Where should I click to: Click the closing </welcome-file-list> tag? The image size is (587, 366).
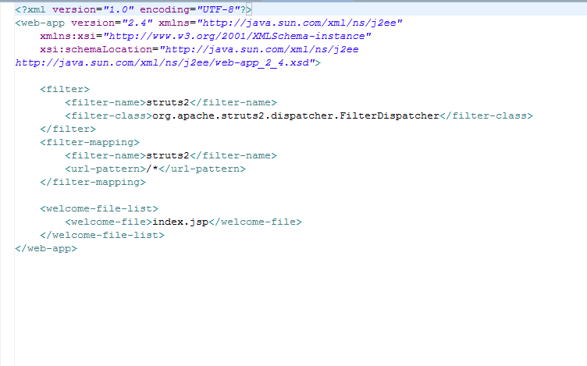pyautogui.click(x=102, y=235)
